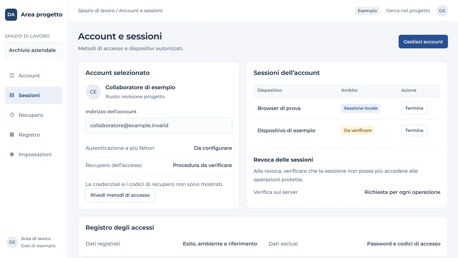Click the Procedura da verificare value
This screenshot has width=458, height=258.
point(203,165)
